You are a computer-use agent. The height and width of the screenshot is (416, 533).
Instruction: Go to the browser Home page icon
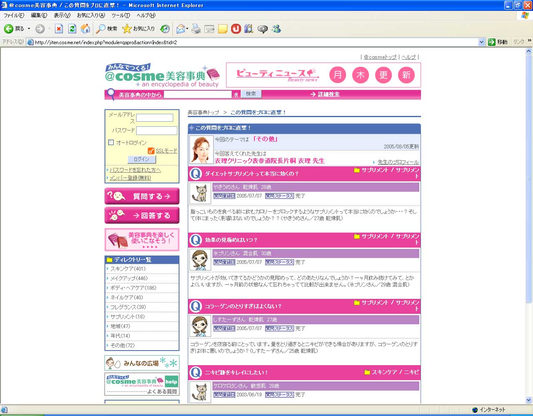(x=85, y=29)
